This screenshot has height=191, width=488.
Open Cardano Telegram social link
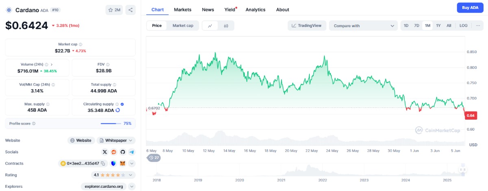click(132, 152)
